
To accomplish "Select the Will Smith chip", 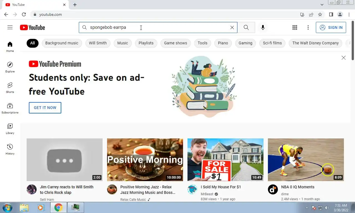I will click(x=98, y=43).
